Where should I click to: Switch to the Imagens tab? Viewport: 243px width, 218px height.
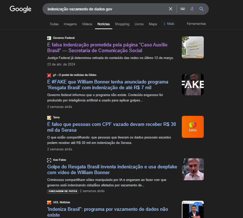(70, 24)
